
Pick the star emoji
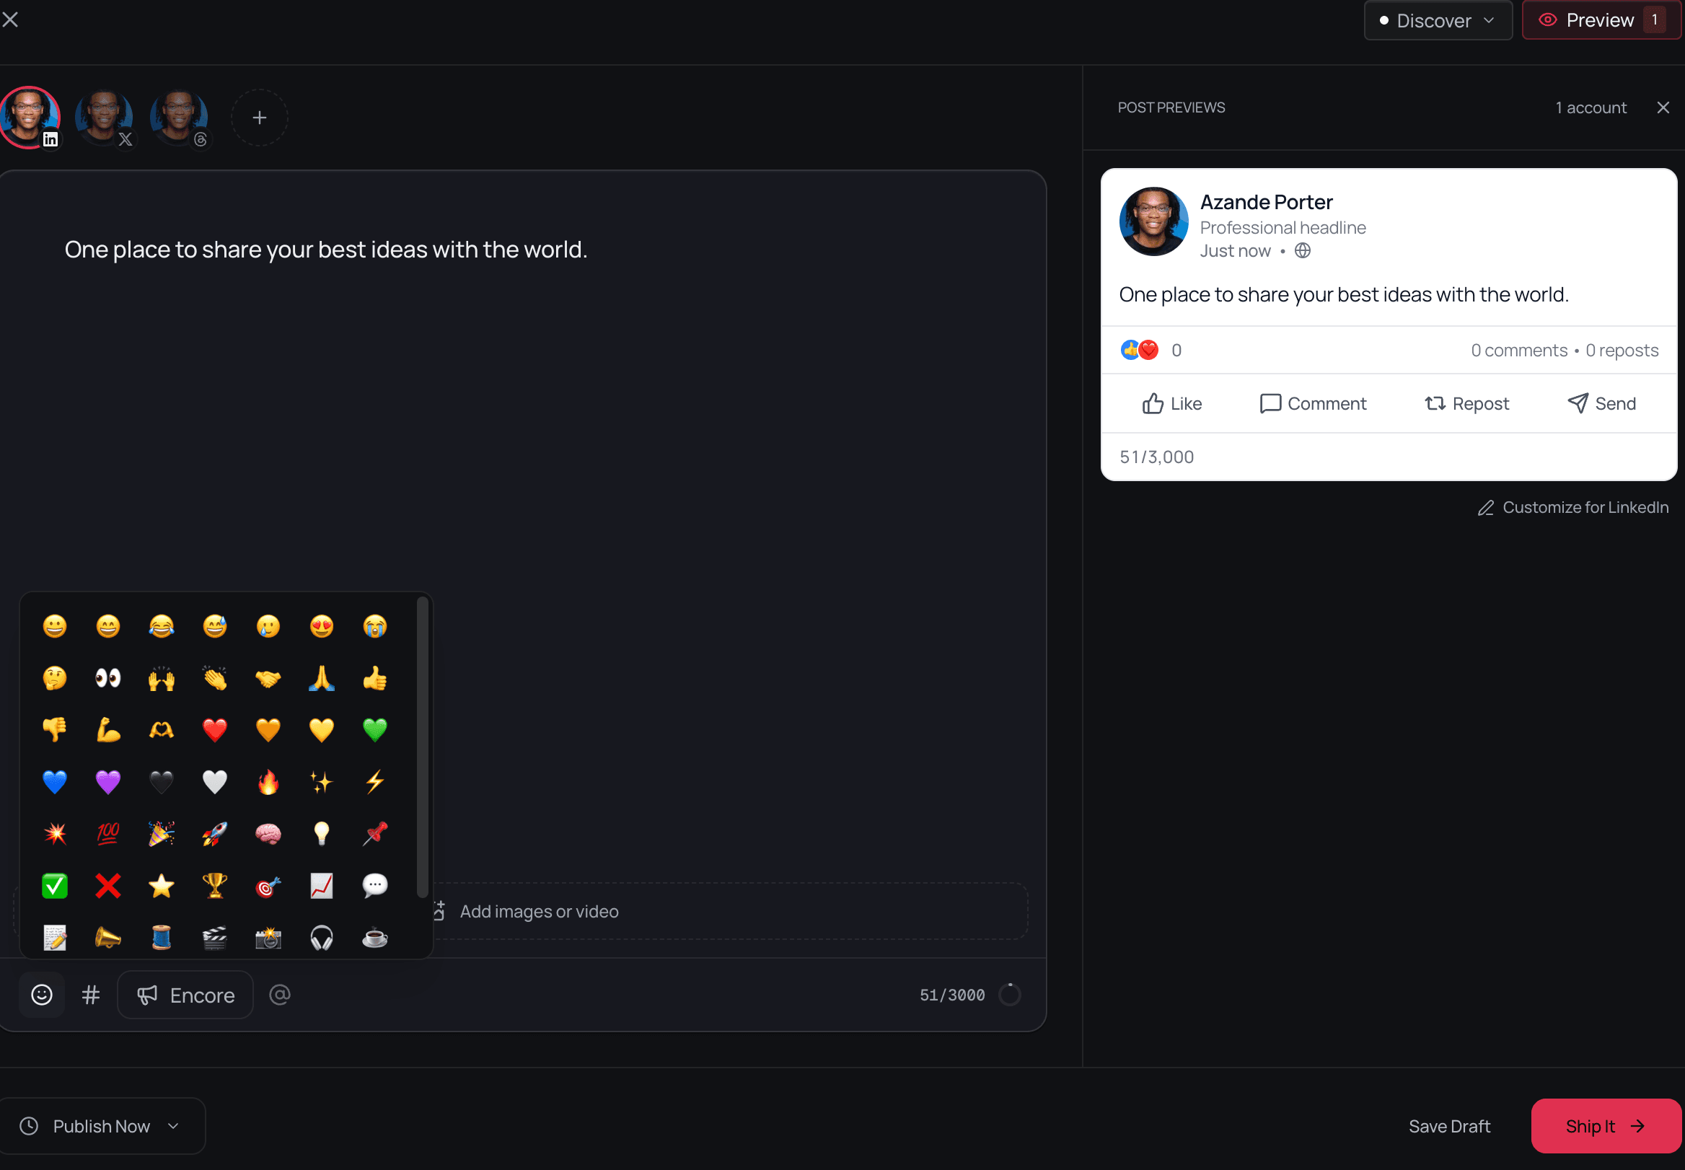click(x=162, y=886)
